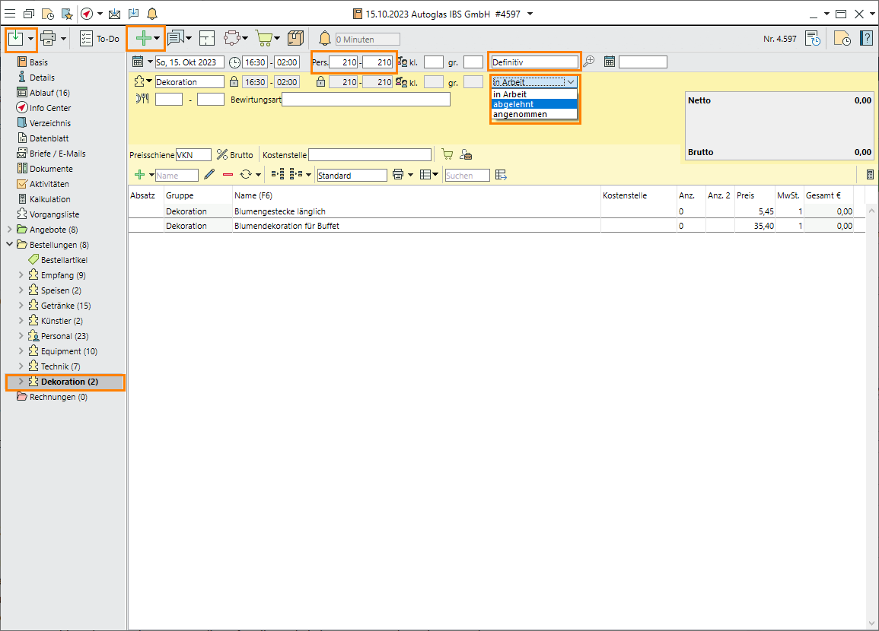Toggle the lock icon beside 16:30 time
Image resolution: width=879 pixels, height=631 pixels.
[x=234, y=82]
